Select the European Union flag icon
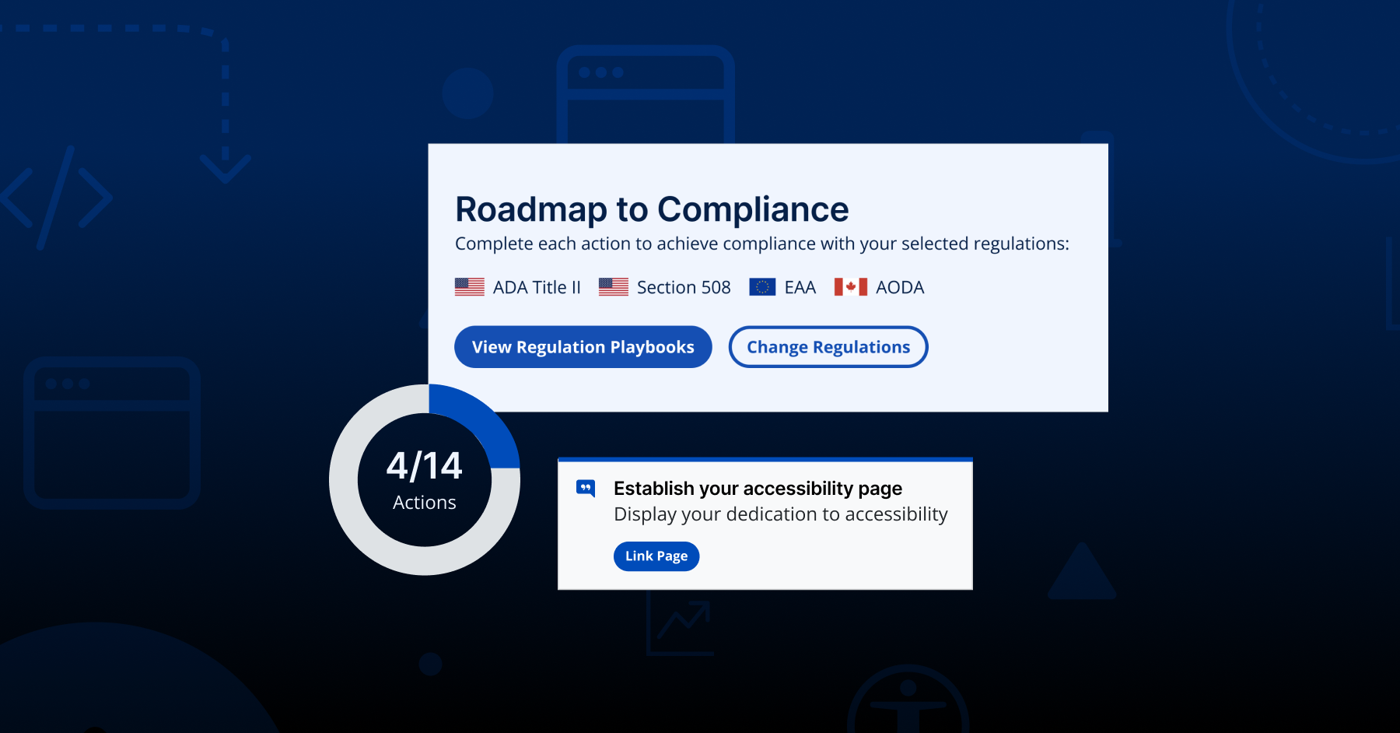The height and width of the screenshot is (733, 1400). (761, 287)
